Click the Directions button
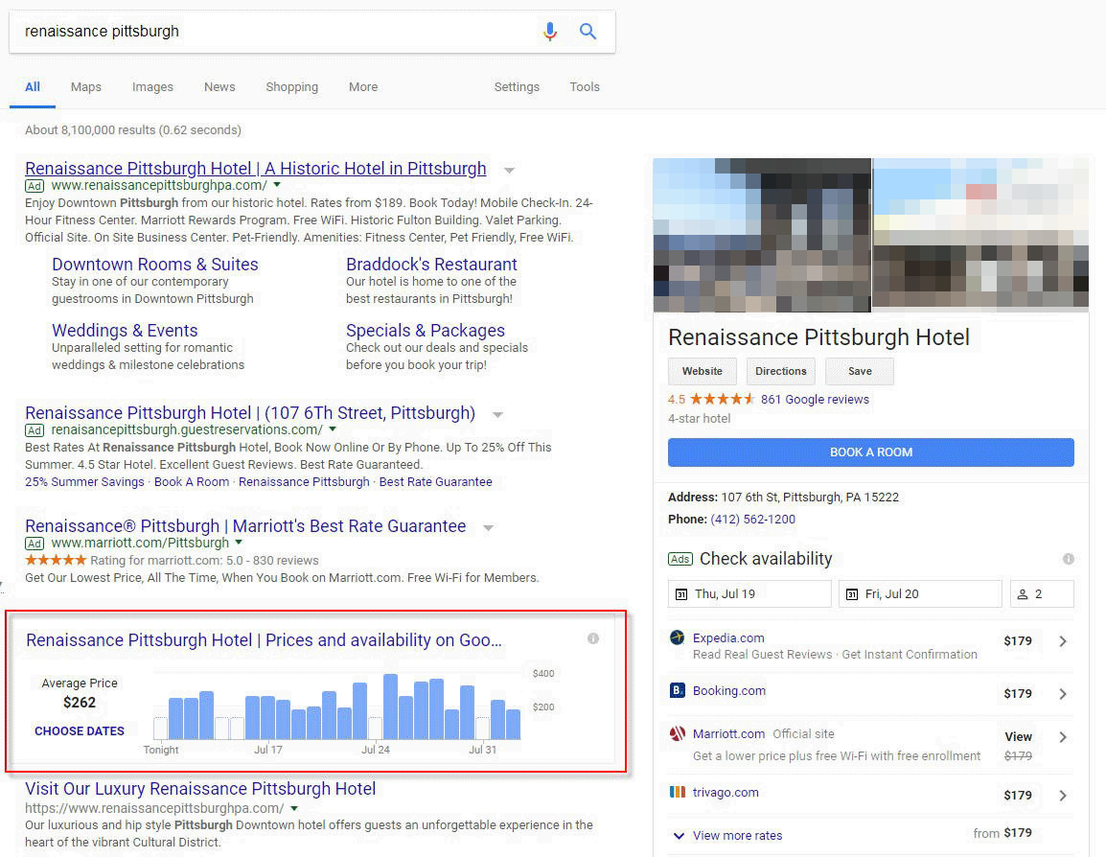This screenshot has height=857, width=1106. [x=780, y=371]
